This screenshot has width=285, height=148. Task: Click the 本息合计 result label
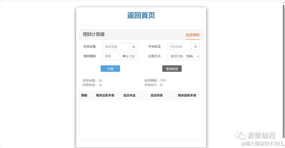[151, 85]
